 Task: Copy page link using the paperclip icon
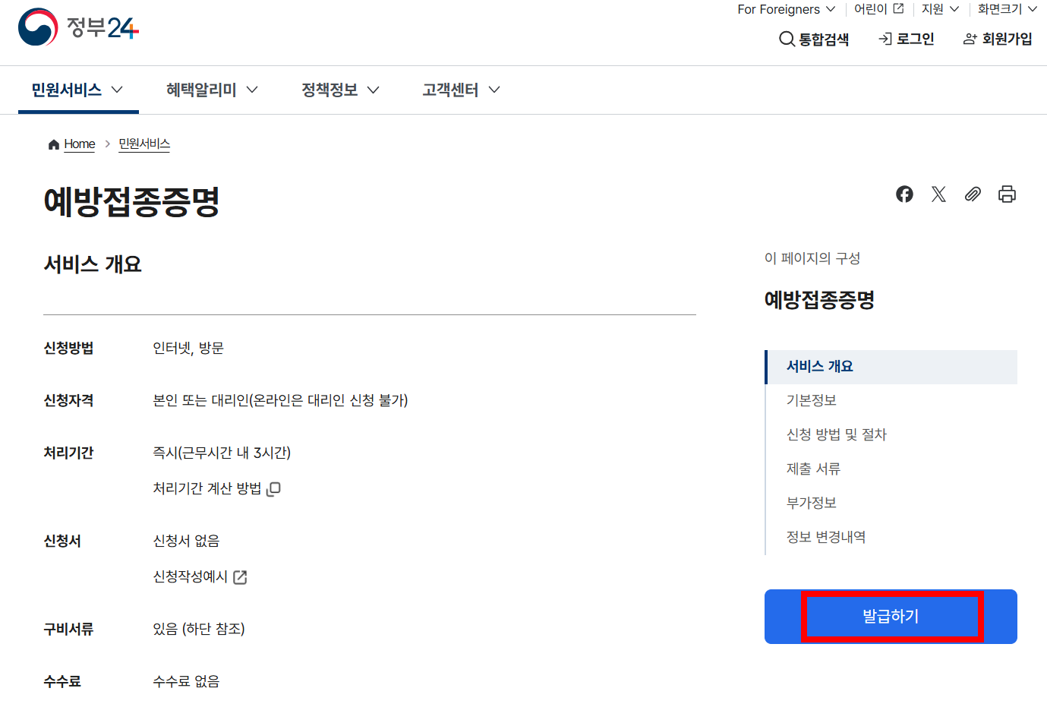click(973, 194)
